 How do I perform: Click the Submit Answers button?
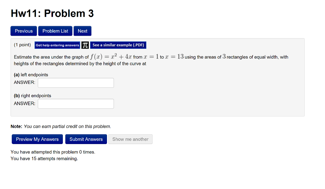tap(86, 139)
